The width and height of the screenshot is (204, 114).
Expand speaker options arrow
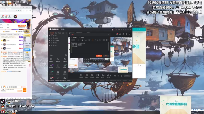pyautogui.click(x=110, y=75)
